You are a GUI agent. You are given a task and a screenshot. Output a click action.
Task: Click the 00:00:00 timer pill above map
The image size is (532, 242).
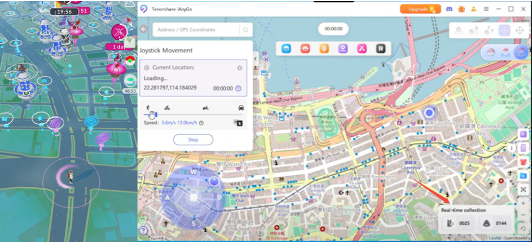[333, 29]
